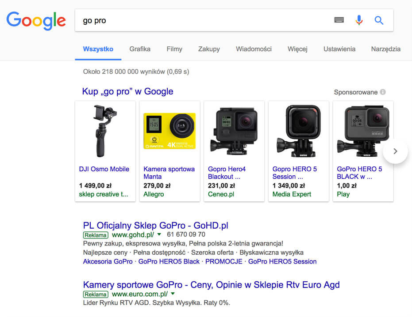Open the Kamera sportowa Manta link
Image resolution: width=412 pixels, height=317 pixels.
coord(169,173)
